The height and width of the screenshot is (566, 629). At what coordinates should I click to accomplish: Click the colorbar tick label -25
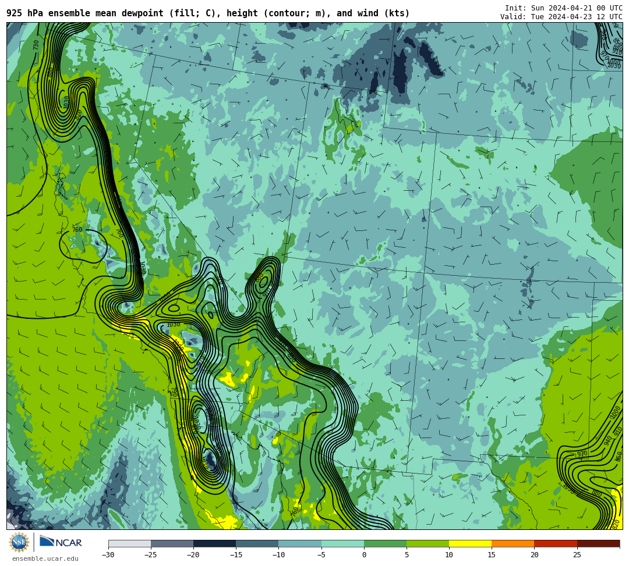[151, 555]
